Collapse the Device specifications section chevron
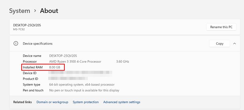The image size is (244, 110). pos(235,43)
